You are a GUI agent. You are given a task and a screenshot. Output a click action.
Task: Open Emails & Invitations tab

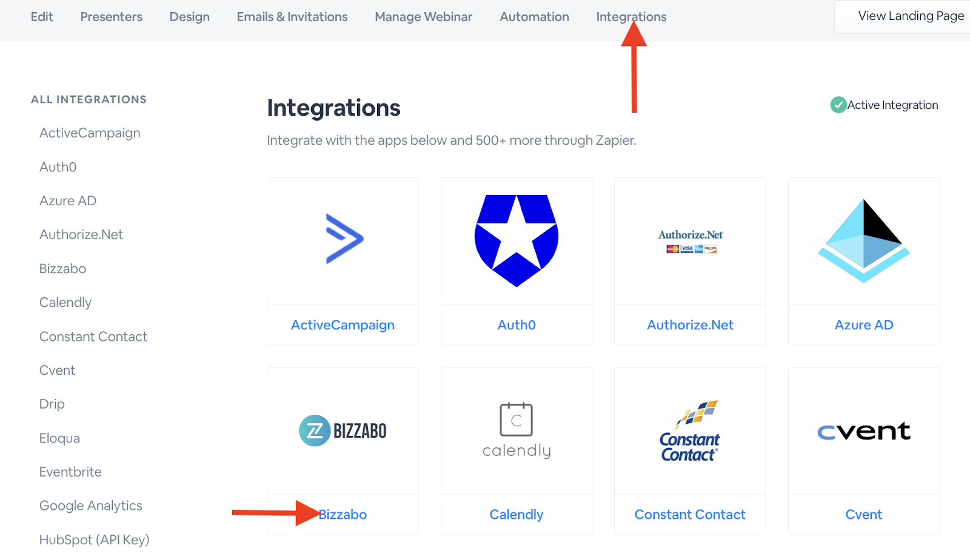click(292, 17)
